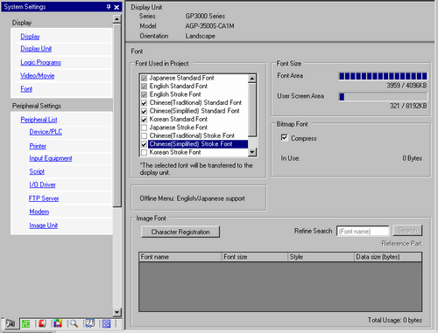
Task: Open the Display link
Action: [x=30, y=37]
